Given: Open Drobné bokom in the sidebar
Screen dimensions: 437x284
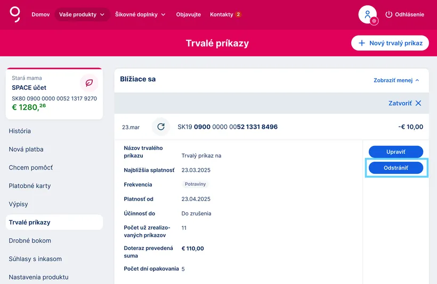Looking at the screenshot, I should coord(30,240).
